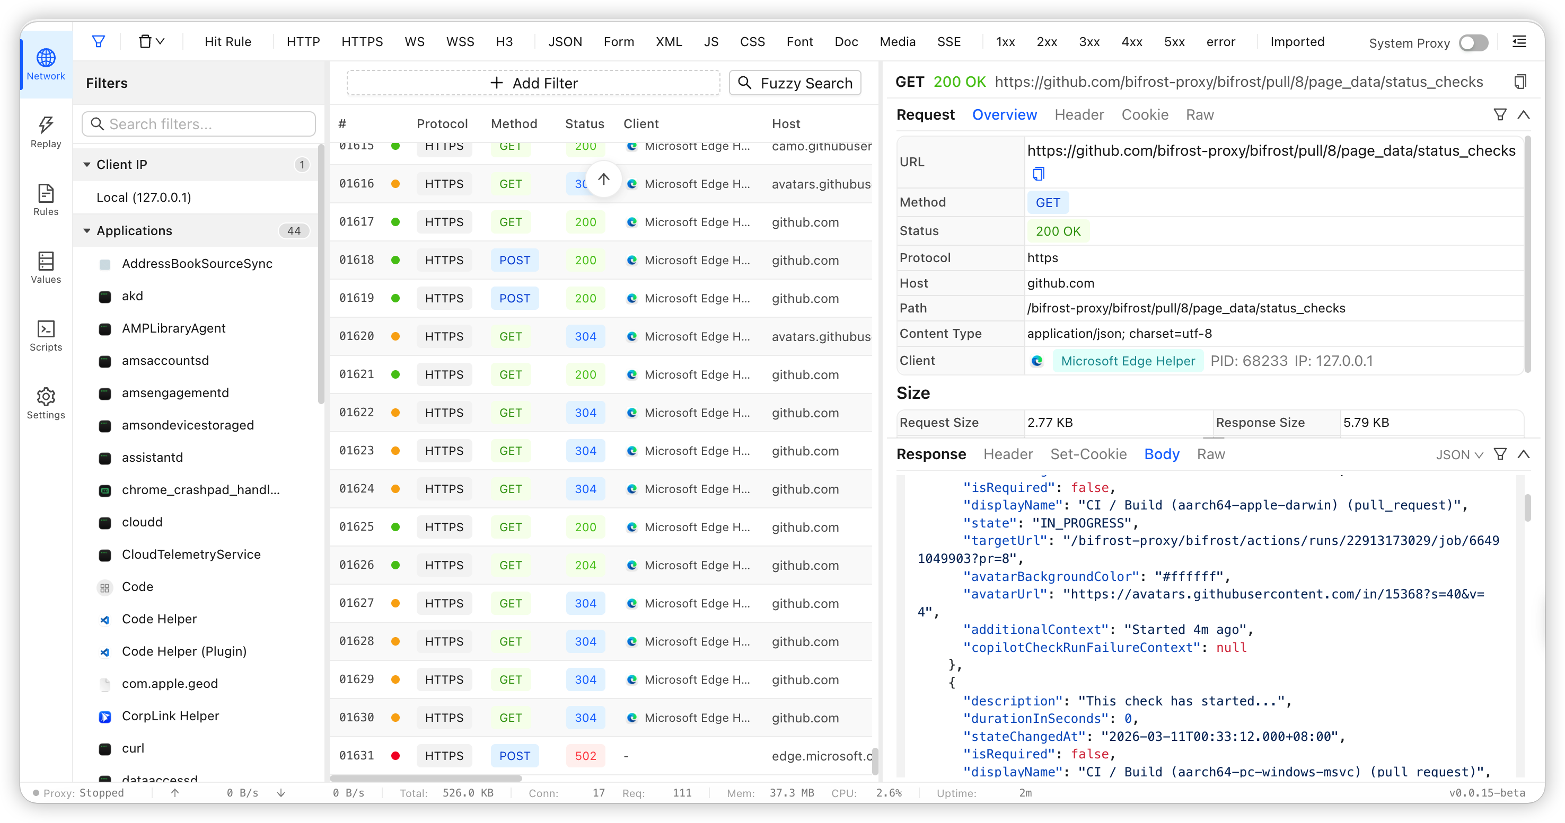1565x823 pixels.
Task: Open the Rules sidebar icon
Action: tap(46, 200)
